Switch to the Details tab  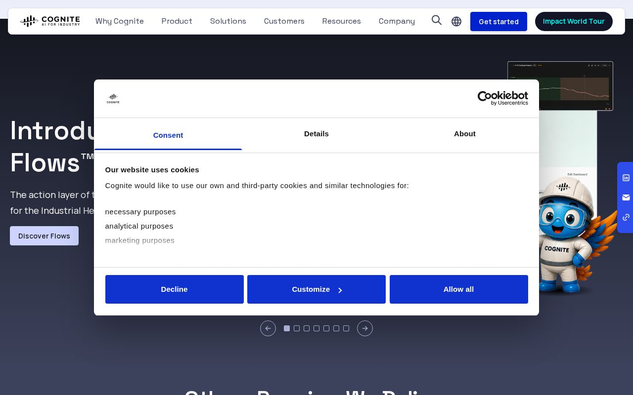(316, 134)
